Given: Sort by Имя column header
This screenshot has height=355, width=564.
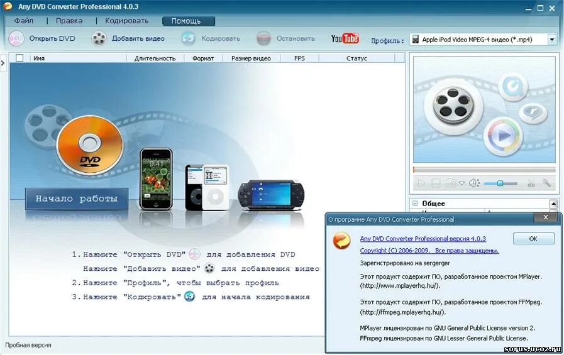Looking at the screenshot, I should (77, 58).
